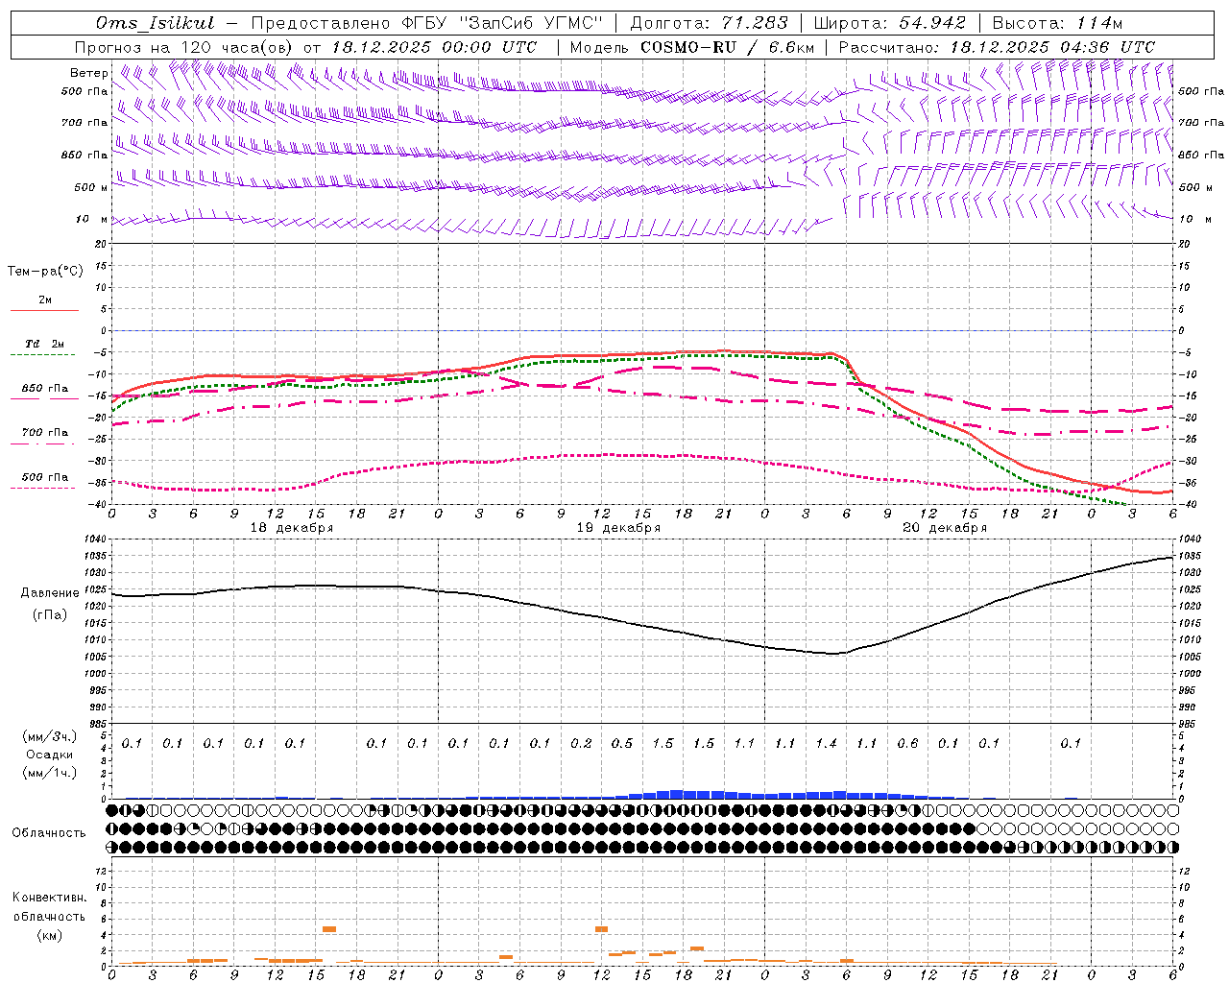
Task: Select the "(мм/1ч.)" precipitation unit label
Action: pos(50,773)
